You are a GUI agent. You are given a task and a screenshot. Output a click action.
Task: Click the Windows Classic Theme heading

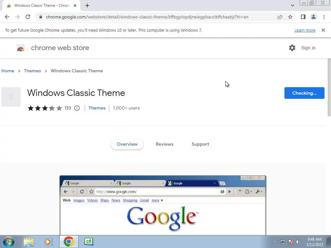click(76, 93)
